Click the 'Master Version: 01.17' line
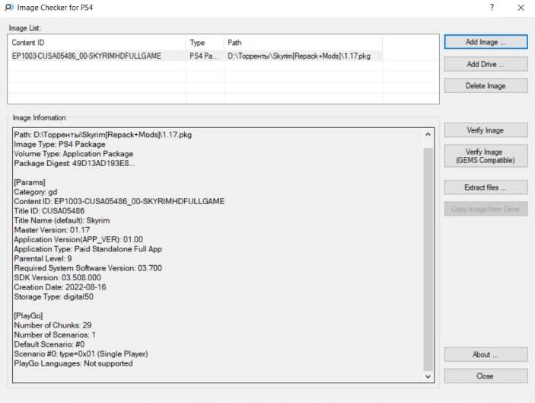 52,230
